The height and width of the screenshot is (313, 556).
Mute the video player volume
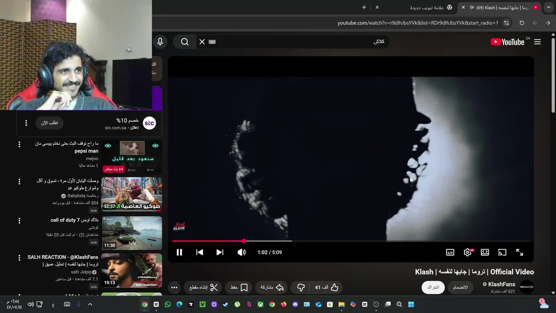click(x=242, y=252)
